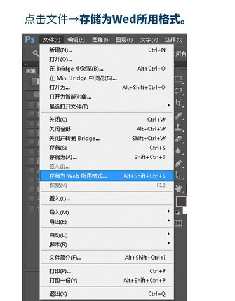Image resolution: width=235 pixels, height=301 pixels.
Task: Toggle Quick Mask mode icon
Action: coord(178,223)
